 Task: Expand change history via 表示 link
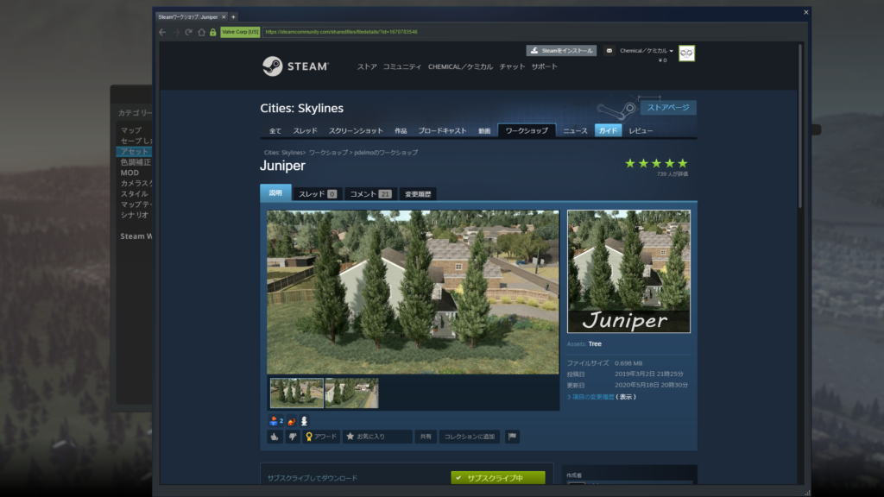tap(626, 397)
